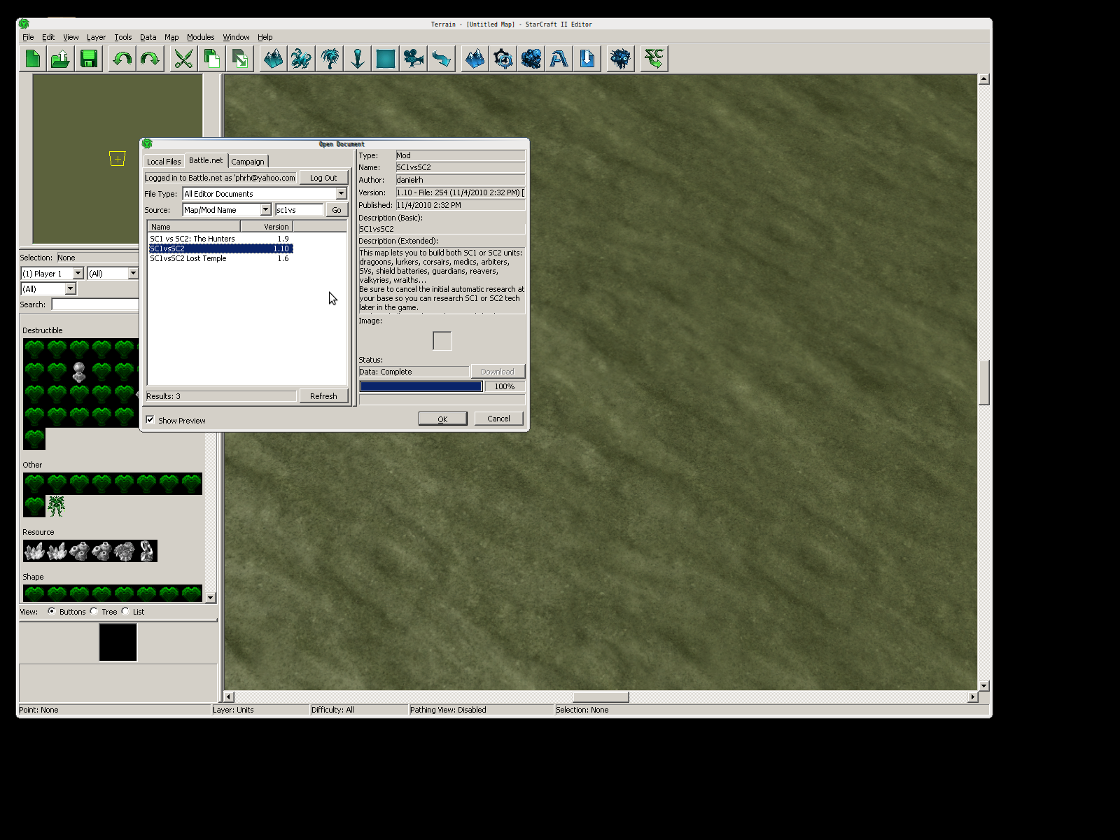1120x840 pixels.
Task: Select the List view radio button
Action: pos(125,611)
